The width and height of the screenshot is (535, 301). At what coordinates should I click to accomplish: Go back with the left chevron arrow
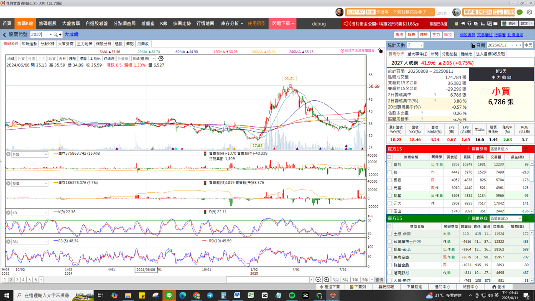point(4,35)
